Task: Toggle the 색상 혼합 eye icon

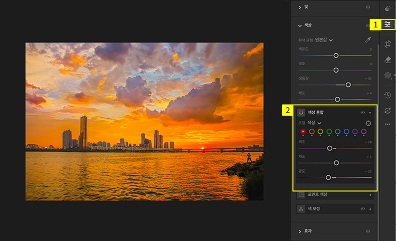Action: tap(363, 113)
